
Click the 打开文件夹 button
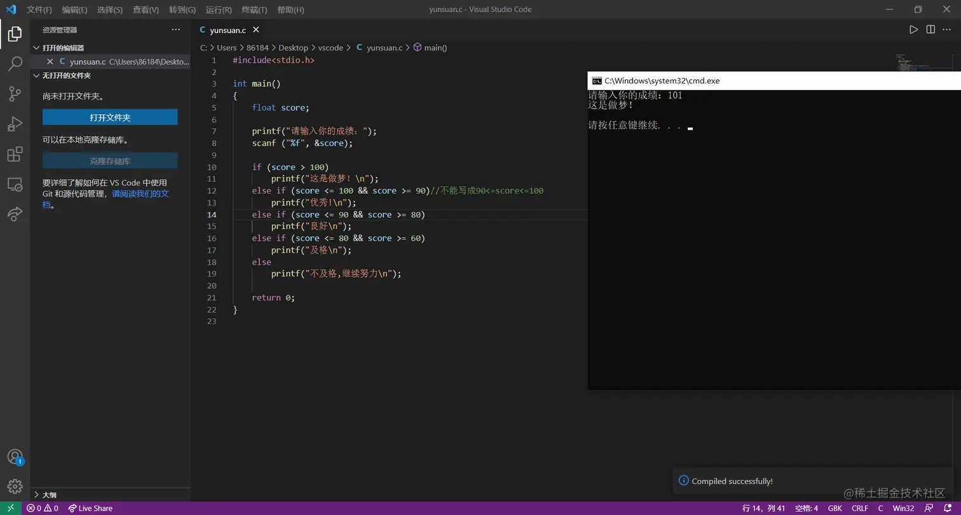[x=110, y=117]
